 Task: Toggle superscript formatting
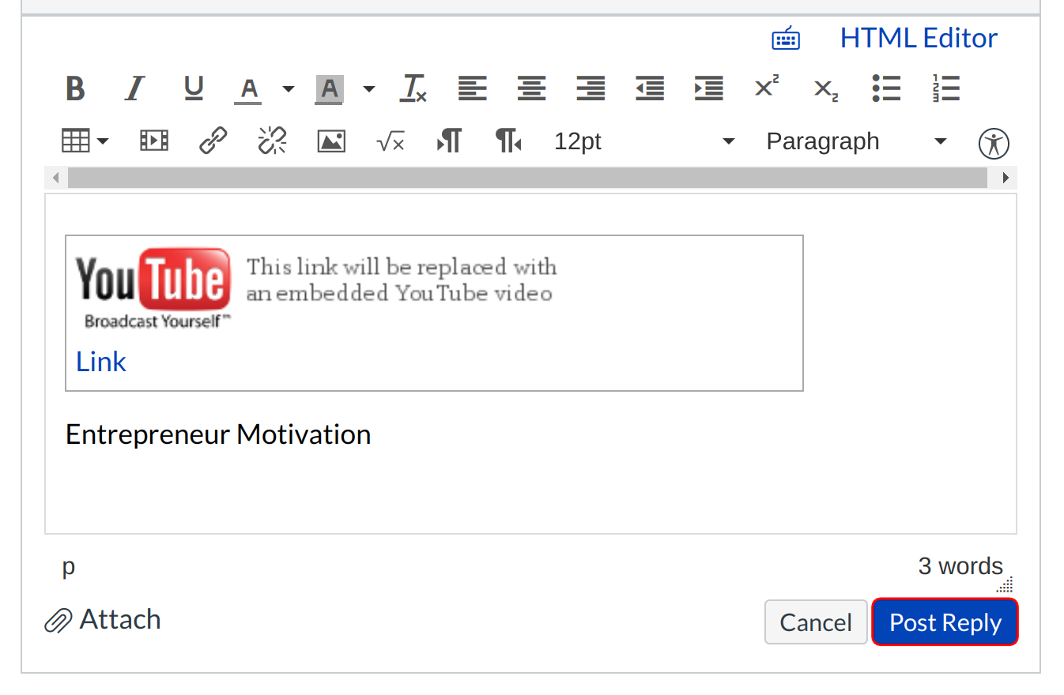coord(766,88)
